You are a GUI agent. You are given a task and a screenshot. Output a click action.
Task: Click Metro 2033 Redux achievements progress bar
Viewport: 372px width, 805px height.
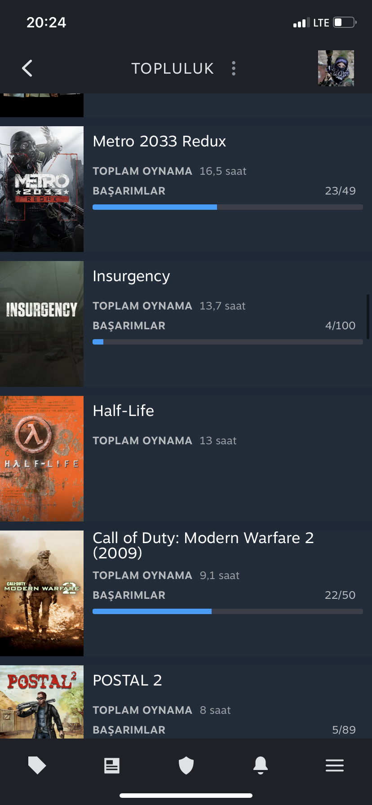(228, 207)
